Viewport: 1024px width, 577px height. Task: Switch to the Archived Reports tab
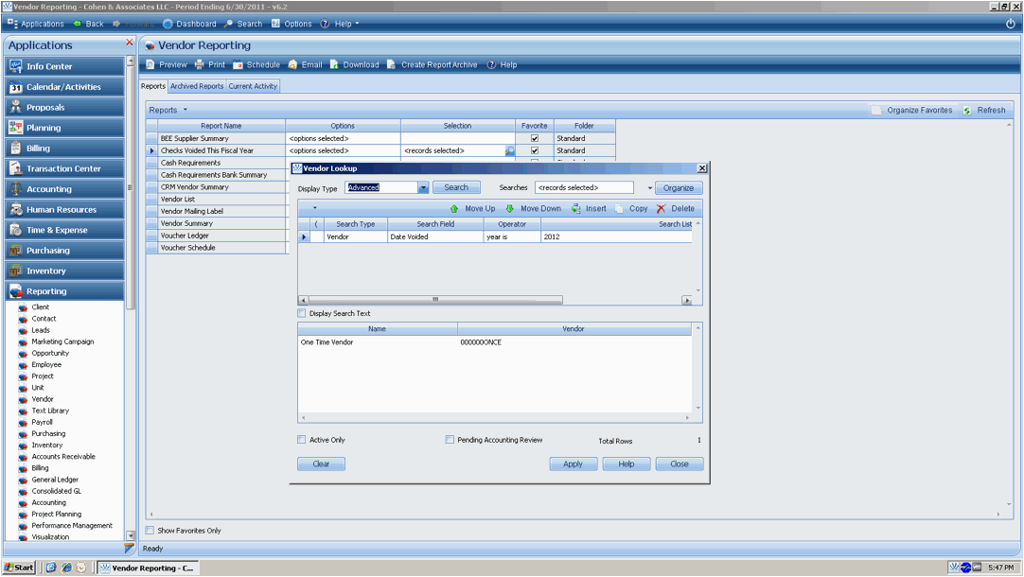pos(197,86)
